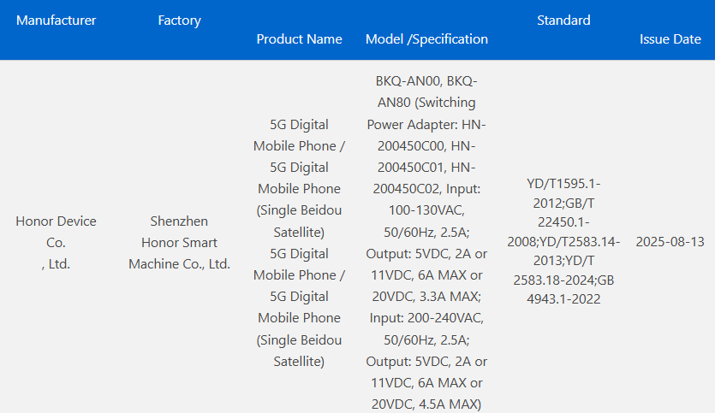The width and height of the screenshot is (715, 413).
Task: Click the 2008;YD/T2583.14- standard line
Action: tap(563, 242)
